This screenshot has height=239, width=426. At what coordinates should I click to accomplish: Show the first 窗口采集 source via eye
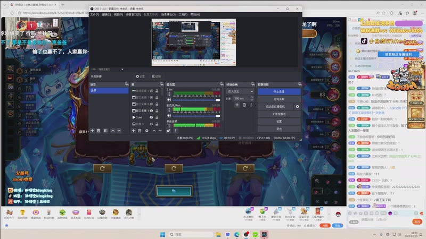pyautogui.click(x=151, y=97)
